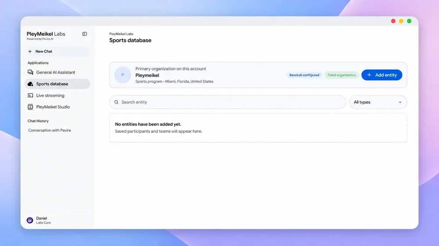The image size is (439, 246).
Task: Click the plus icon in Add entity
Action: click(369, 75)
